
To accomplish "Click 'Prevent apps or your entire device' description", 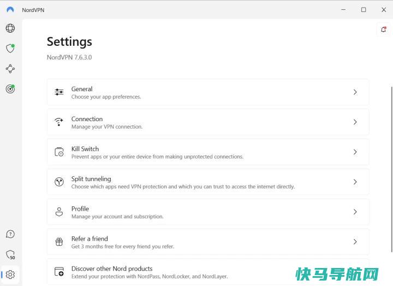I will [157, 157].
